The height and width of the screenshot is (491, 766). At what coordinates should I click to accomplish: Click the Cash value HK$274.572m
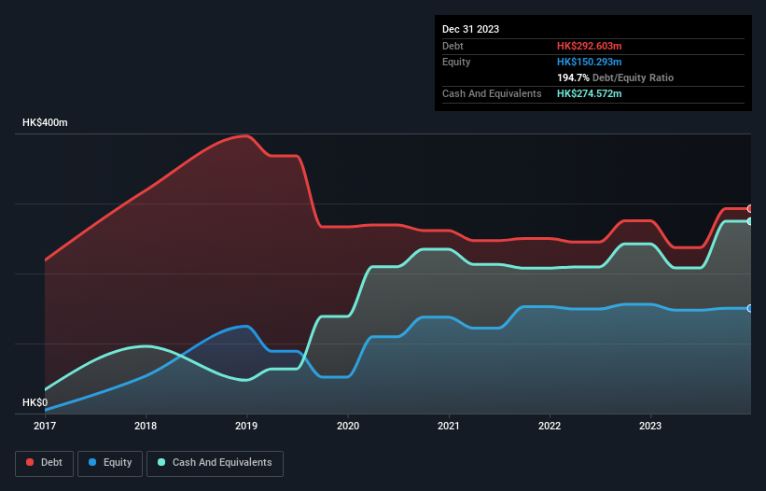[589, 93]
